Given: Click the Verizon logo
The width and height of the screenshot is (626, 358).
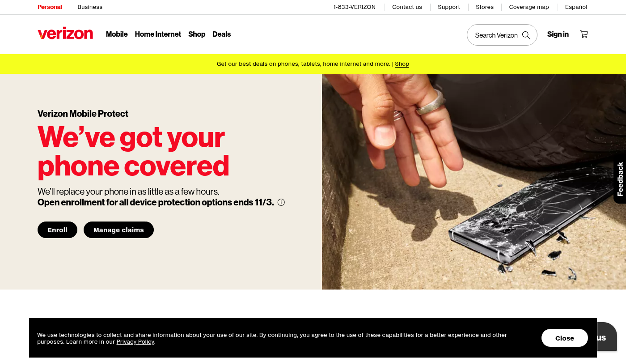Looking at the screenshot, I should coord(65,34).
